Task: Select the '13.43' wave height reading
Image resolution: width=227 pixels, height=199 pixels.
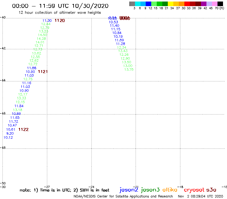Action: point(123,51)
